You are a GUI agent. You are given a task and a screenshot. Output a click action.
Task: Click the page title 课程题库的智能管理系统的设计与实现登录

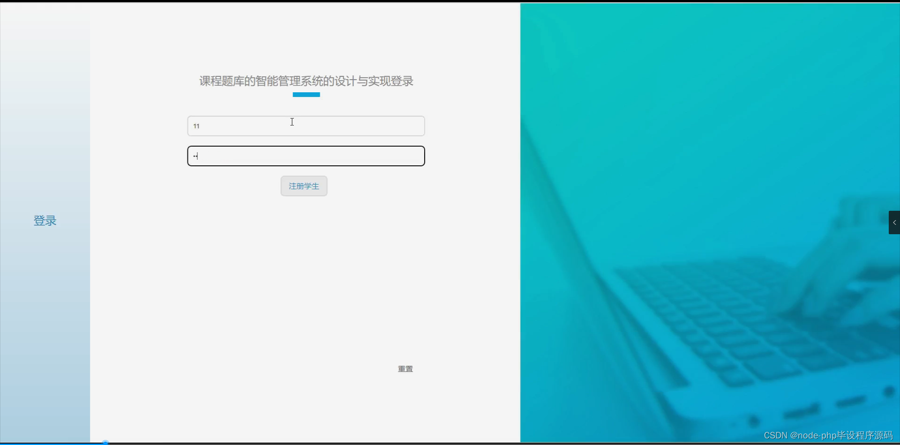click(306, 81)
